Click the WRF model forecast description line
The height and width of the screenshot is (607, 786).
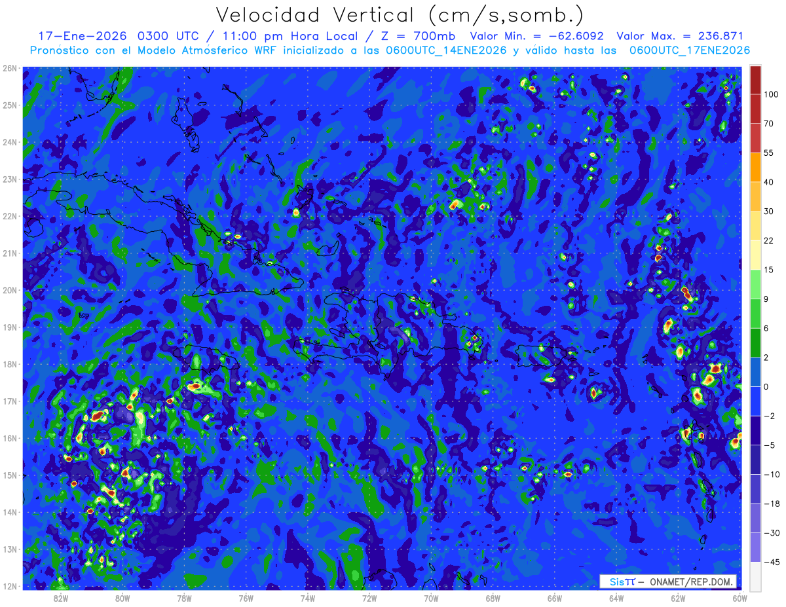click(390, 50)
